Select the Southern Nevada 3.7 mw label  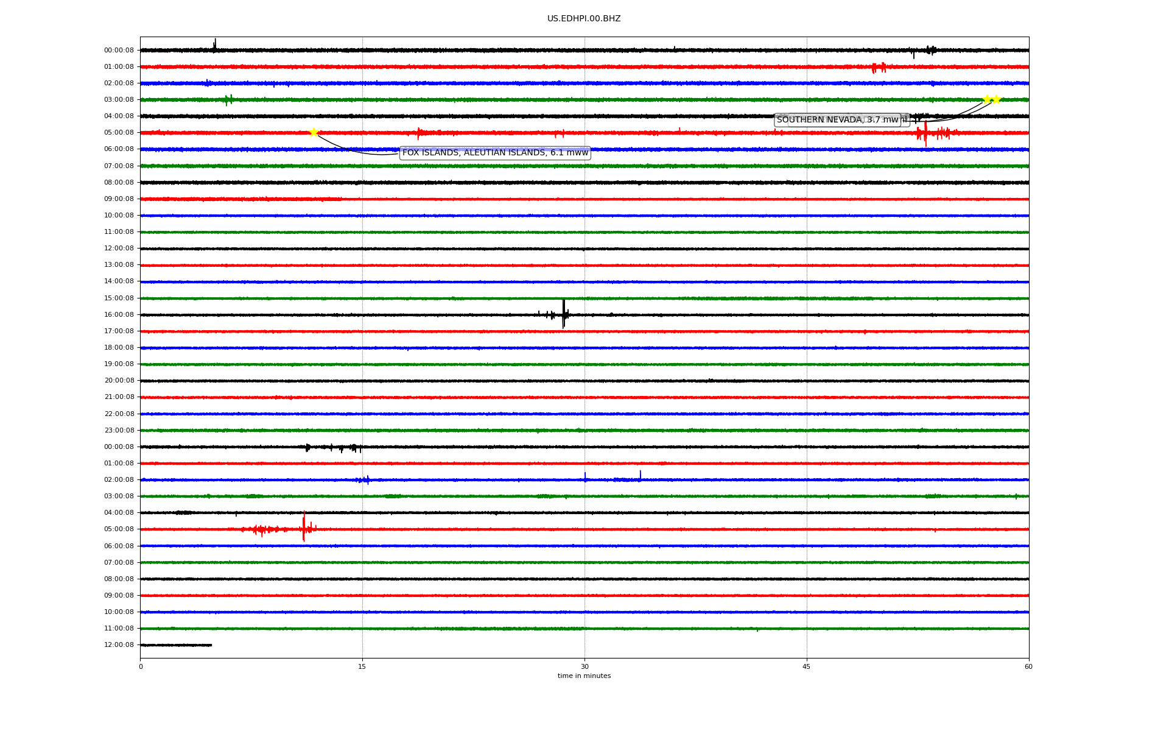(x=837, y=120)
